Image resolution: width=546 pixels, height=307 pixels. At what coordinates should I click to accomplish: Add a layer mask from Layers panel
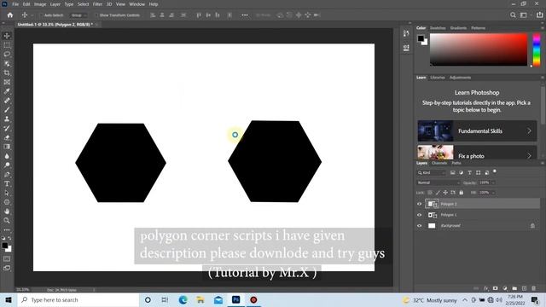[495, 288]
